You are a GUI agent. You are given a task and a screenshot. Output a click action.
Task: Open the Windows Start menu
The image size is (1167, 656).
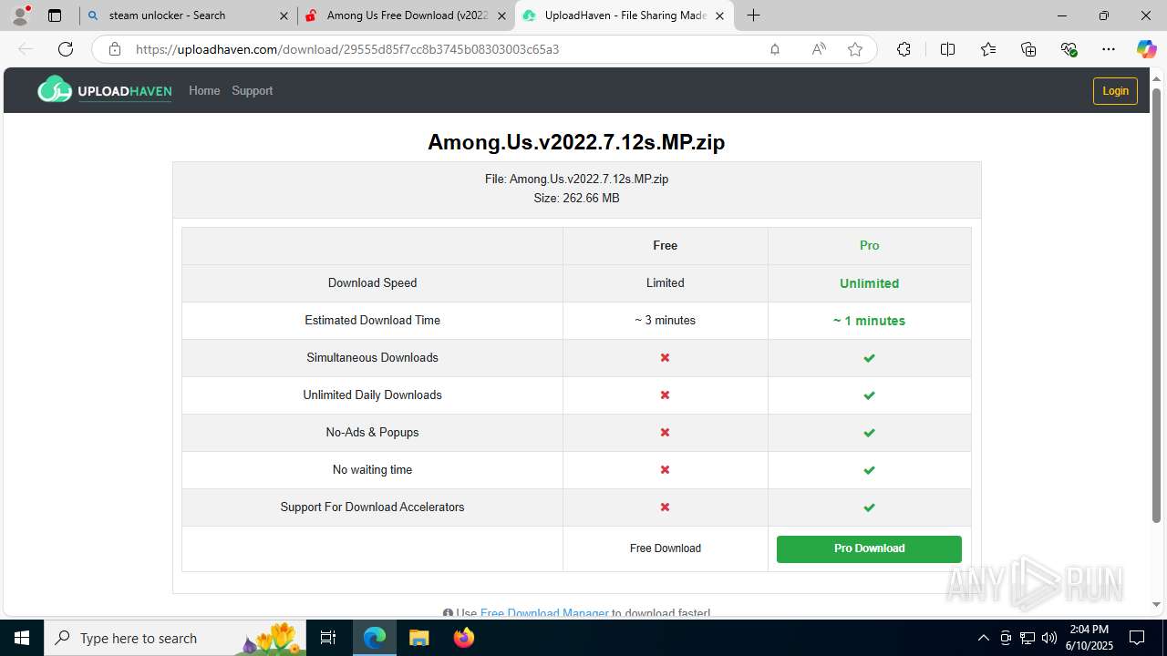tap(22, 638)
